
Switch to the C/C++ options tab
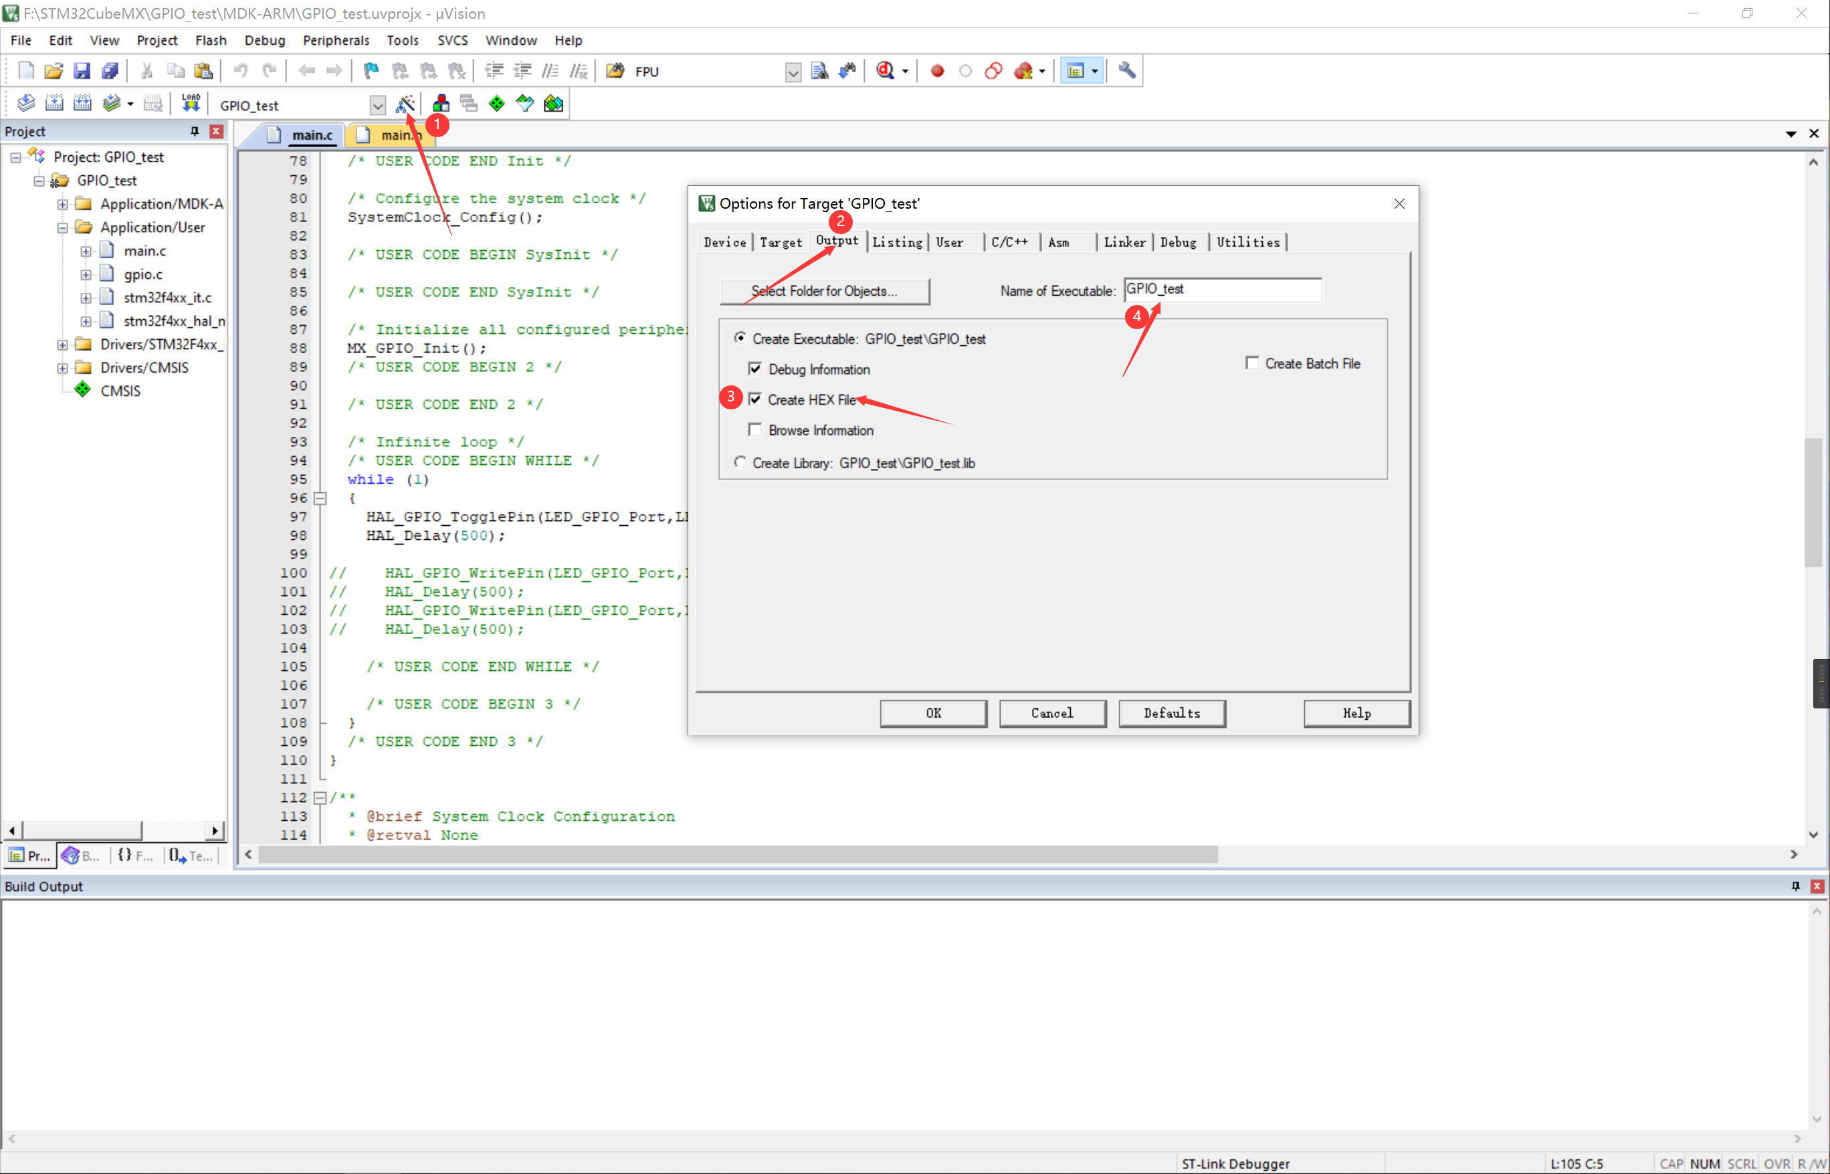(x=1009, y=241)
